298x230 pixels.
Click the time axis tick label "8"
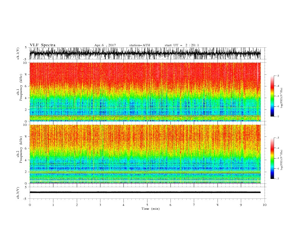point(217,205)
